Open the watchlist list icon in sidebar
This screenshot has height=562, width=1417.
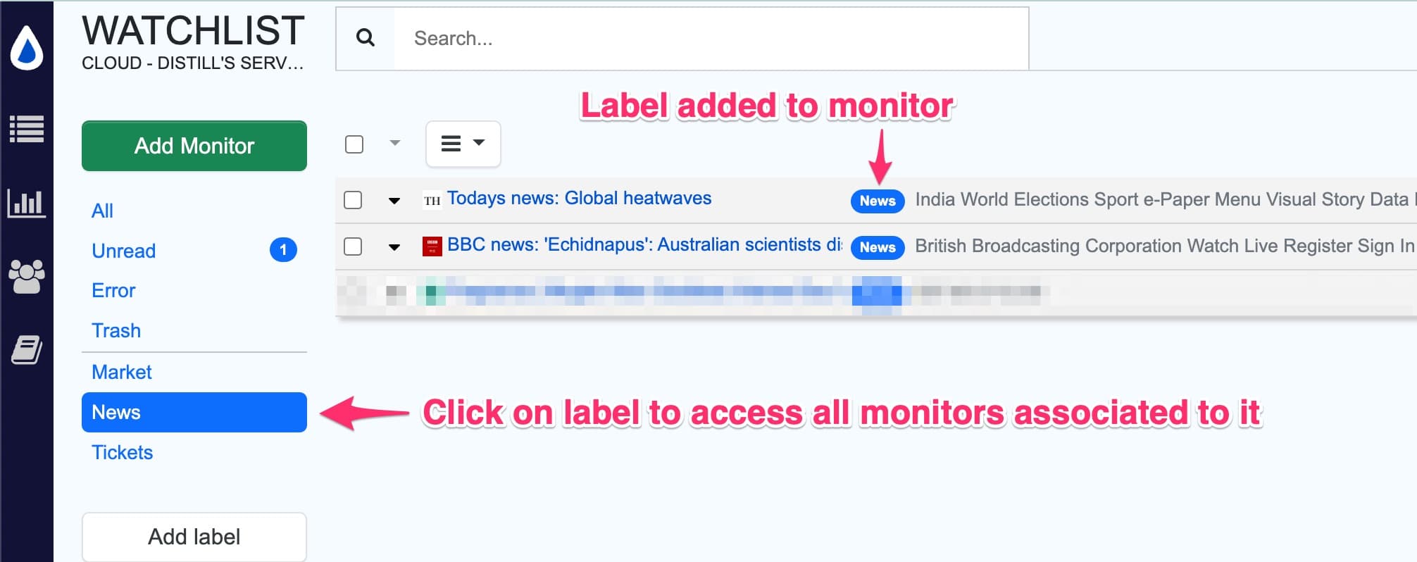(x=28, y=130)
